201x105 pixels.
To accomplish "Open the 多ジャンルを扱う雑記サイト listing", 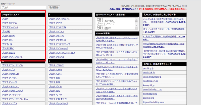I will point(164,30).
